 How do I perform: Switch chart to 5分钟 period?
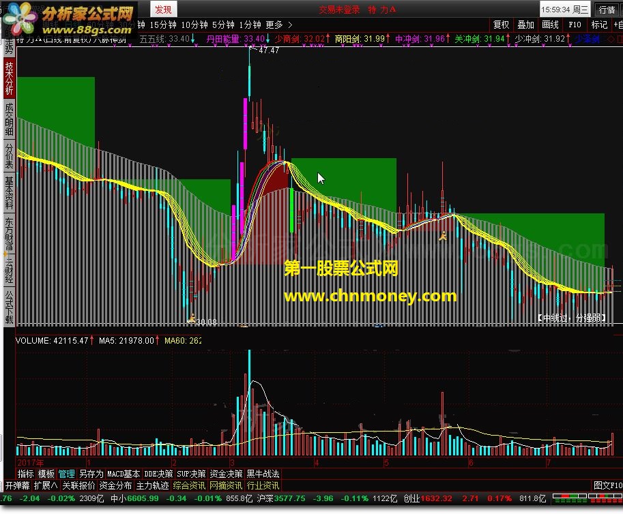[223, 25]
